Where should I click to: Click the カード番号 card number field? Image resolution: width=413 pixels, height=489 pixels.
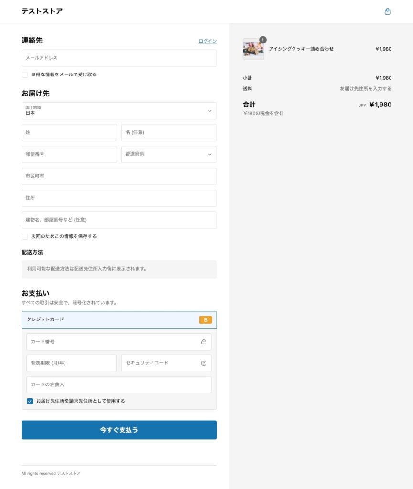[112, 342]
